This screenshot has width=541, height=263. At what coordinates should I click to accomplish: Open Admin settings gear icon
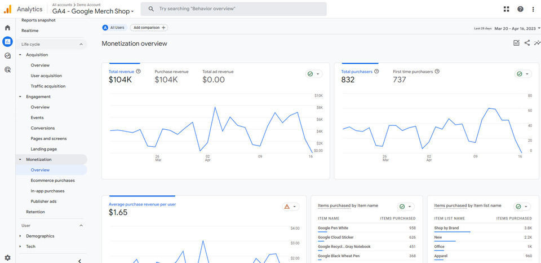click(x=7, y=257)
